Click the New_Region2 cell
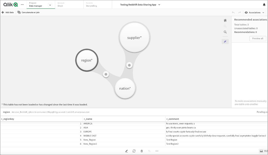268x155 pixels. coord(124,144)
